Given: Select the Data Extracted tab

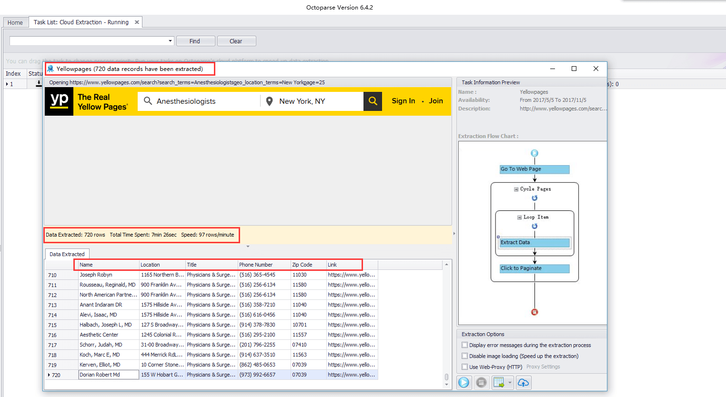Looking at the screenshot, I should (67, 254).
